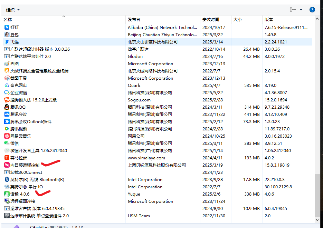Click install date 2024/8/30
Image resolution: width=323 pixels, height=228 pixels.
[212, 208]
